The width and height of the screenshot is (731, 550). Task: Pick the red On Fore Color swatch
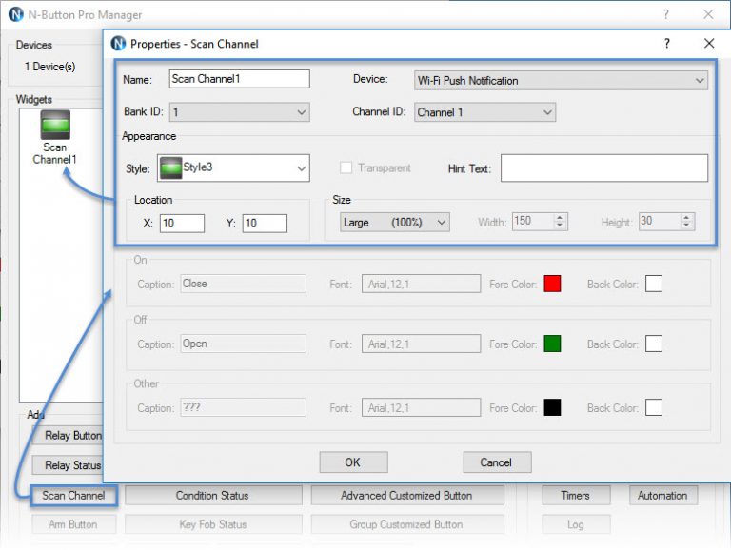point(552,284)
